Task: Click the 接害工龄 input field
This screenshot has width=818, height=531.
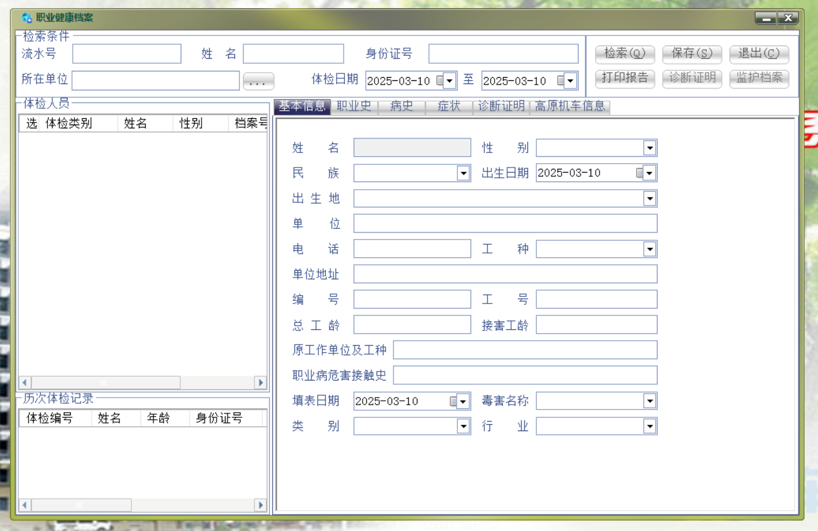Action: coord(597,324)
